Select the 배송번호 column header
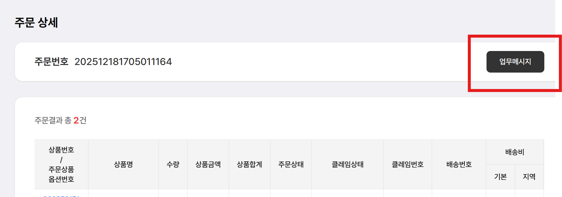 click(459, 164)
